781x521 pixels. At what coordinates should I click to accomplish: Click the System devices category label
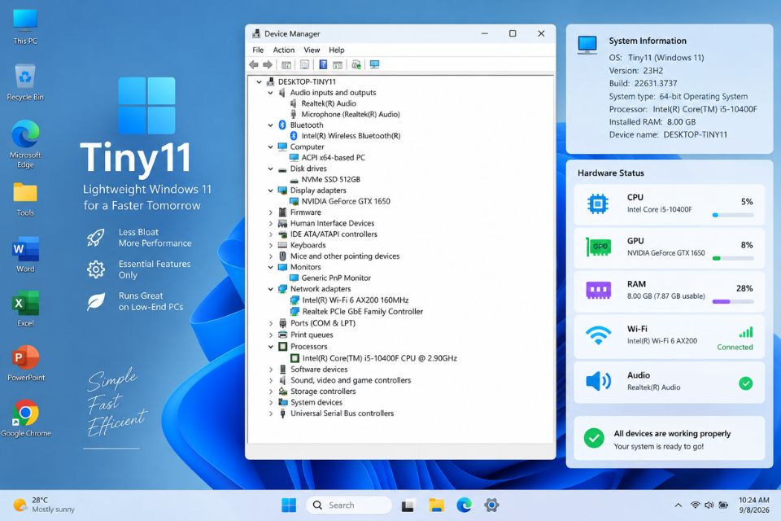[316, 402]
